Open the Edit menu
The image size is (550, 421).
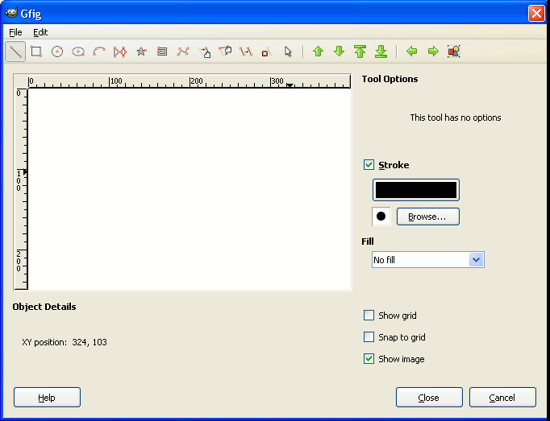click(x=40, y=32)
